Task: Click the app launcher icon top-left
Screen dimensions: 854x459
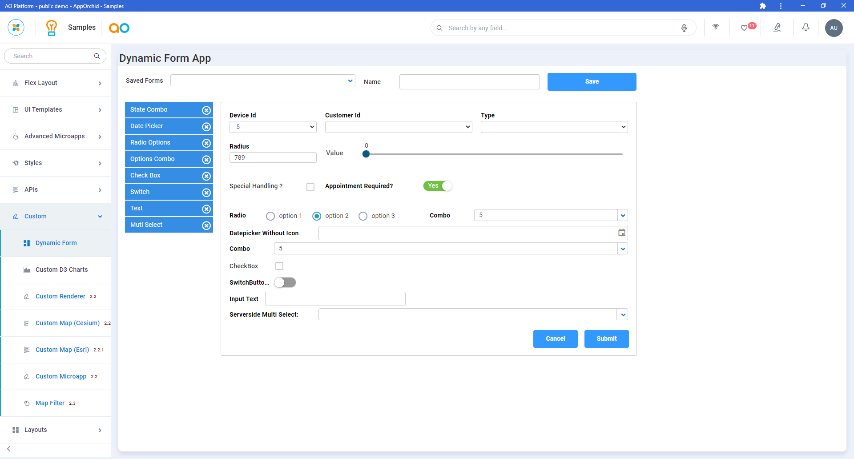Action: pyautogui.click(x=16, y=28)
